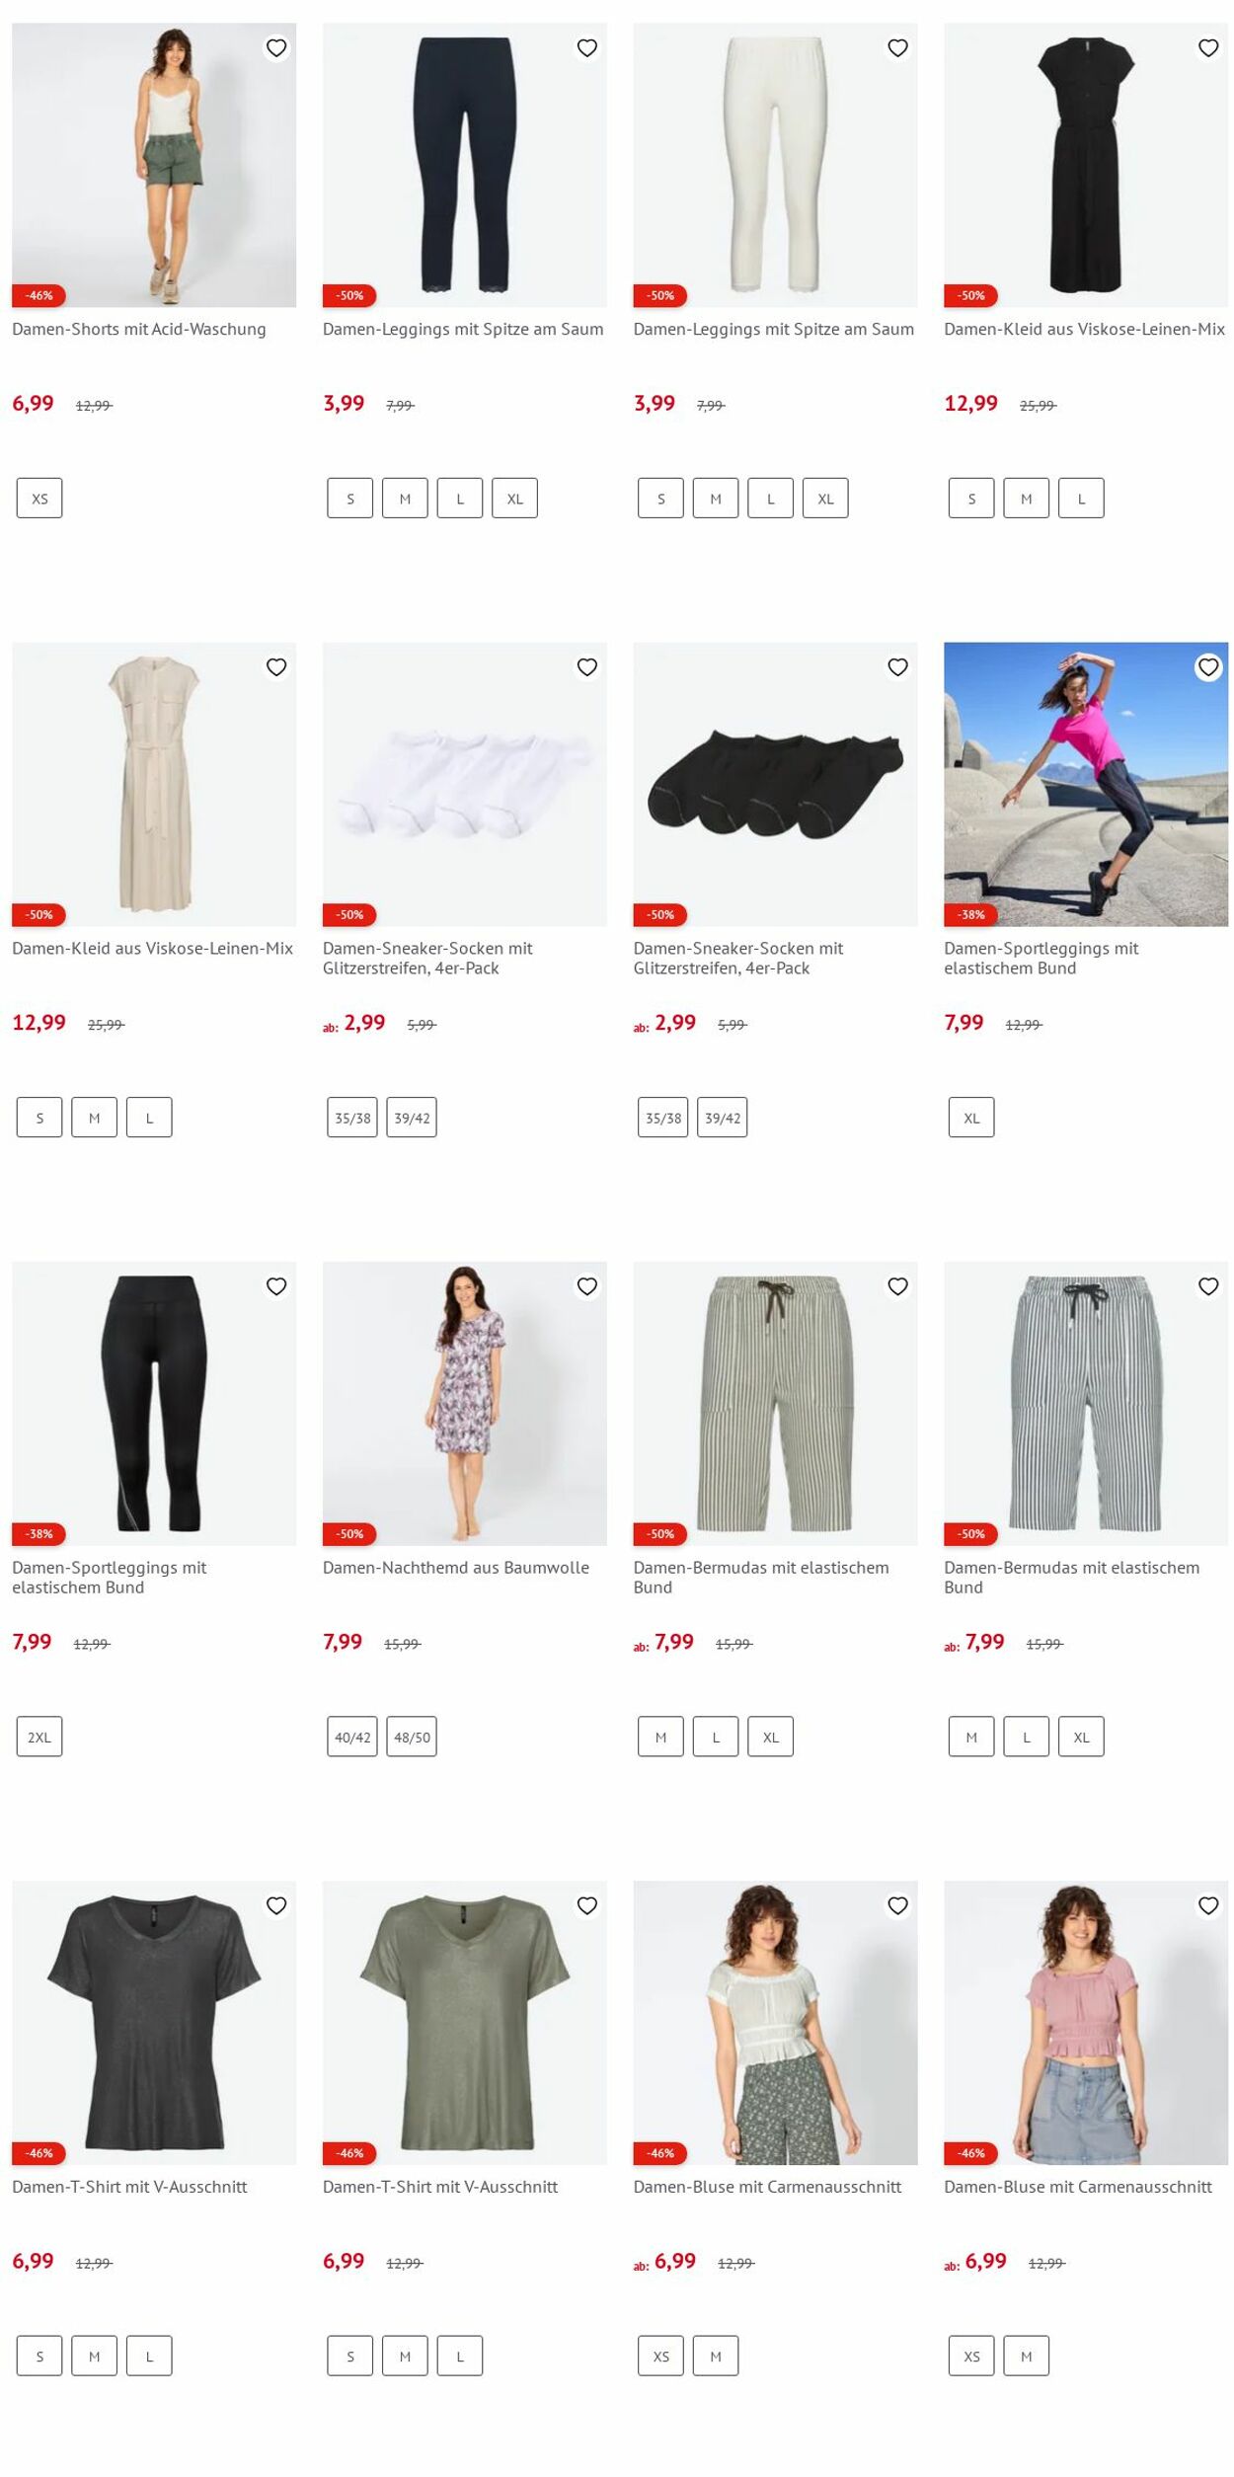Favorite the olive green V-Ausschnitt T-Shirt
1234x2477 pixels.
pos(587,1905)
